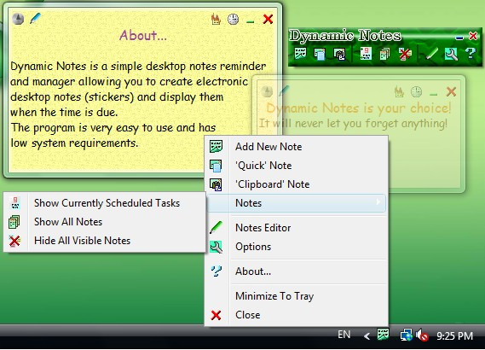Click the Dynamic Notes toolbar title text
This screenshot has width=485, height=350.
tap(345, 36)
